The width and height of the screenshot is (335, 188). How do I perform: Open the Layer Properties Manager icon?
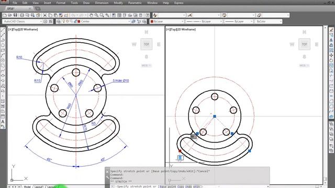pos(59,21)
